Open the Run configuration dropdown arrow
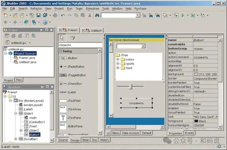 pos(188,15)
